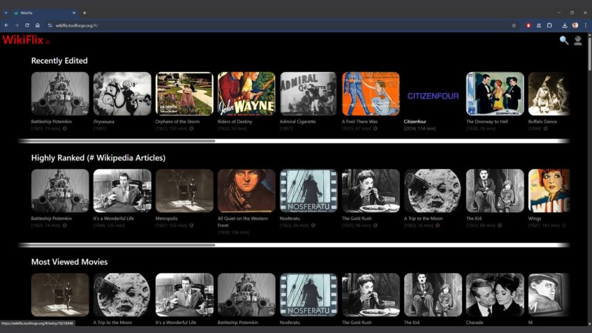The image size is (592, 333).
Task: Click the WikiFlix logo
Action: pyautogui.click(x=24, y=41)
